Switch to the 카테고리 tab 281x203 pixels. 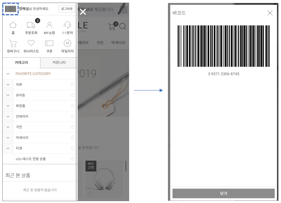tap(21, 63)
